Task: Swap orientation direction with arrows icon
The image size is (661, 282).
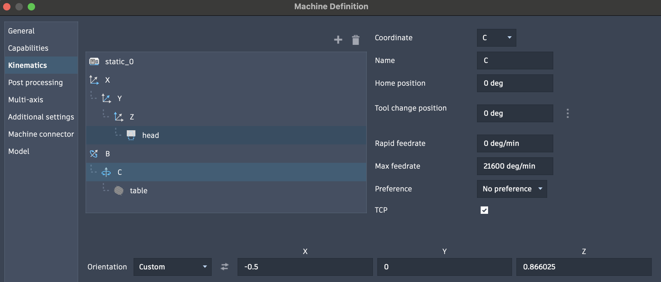Action: (225, 267)
